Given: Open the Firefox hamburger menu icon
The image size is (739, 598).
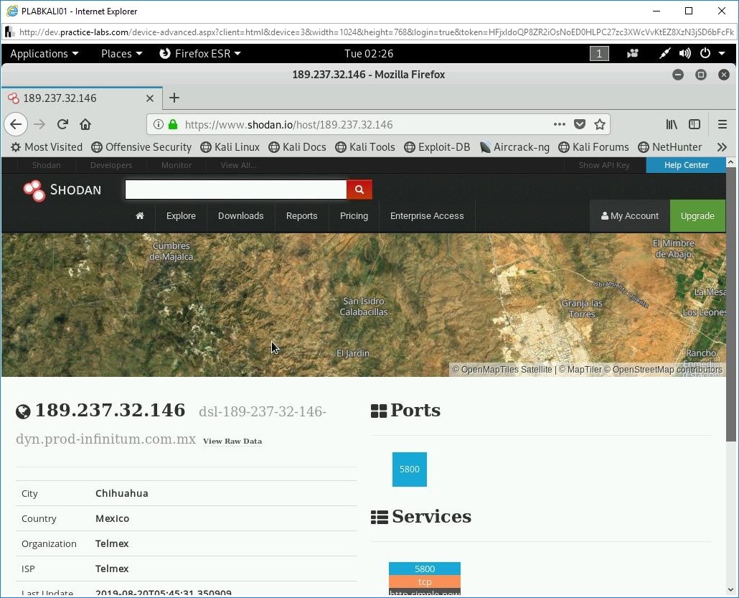Looking at the screenshot, I should pyautogui.click(x=722, y=123).
